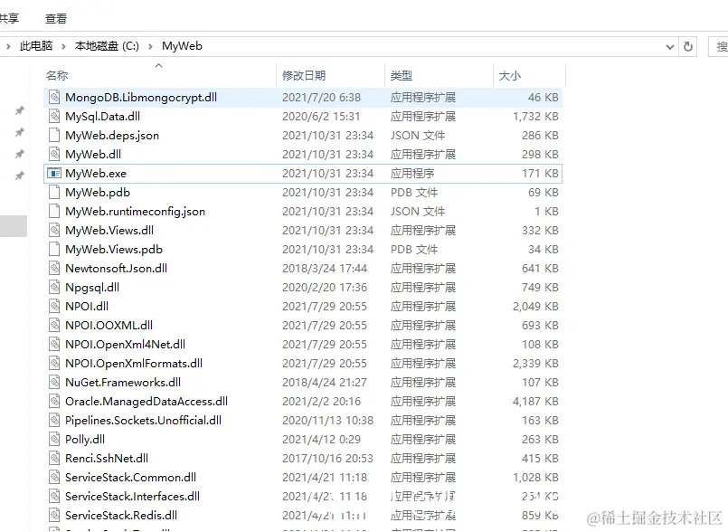The image size is (728, 532).
Task: Click the search box beside the address bar
Action: (718, 46)
